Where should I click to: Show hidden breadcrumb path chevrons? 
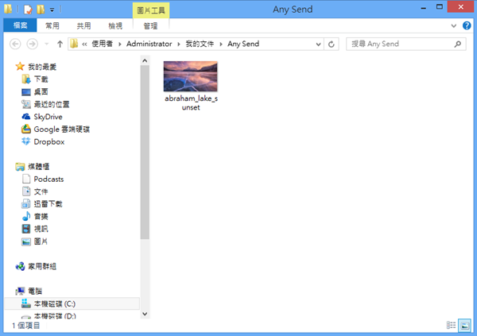(x=84, y=44)
